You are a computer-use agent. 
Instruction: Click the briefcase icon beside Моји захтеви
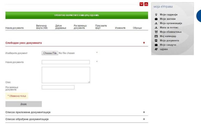(156, 19)
